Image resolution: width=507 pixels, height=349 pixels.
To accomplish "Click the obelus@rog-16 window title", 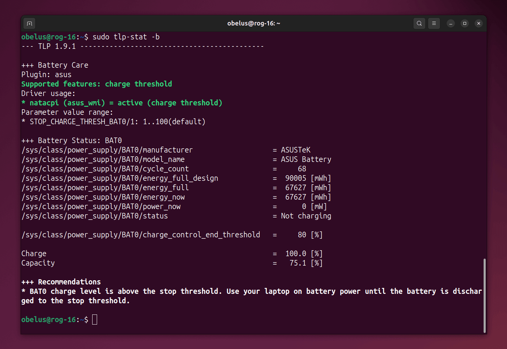I will [x=253, y=23].
